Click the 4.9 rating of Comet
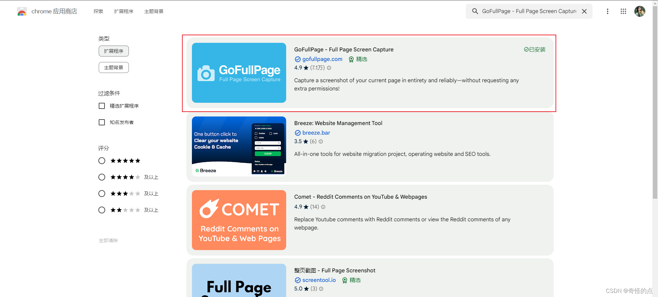 click(298, 207)
